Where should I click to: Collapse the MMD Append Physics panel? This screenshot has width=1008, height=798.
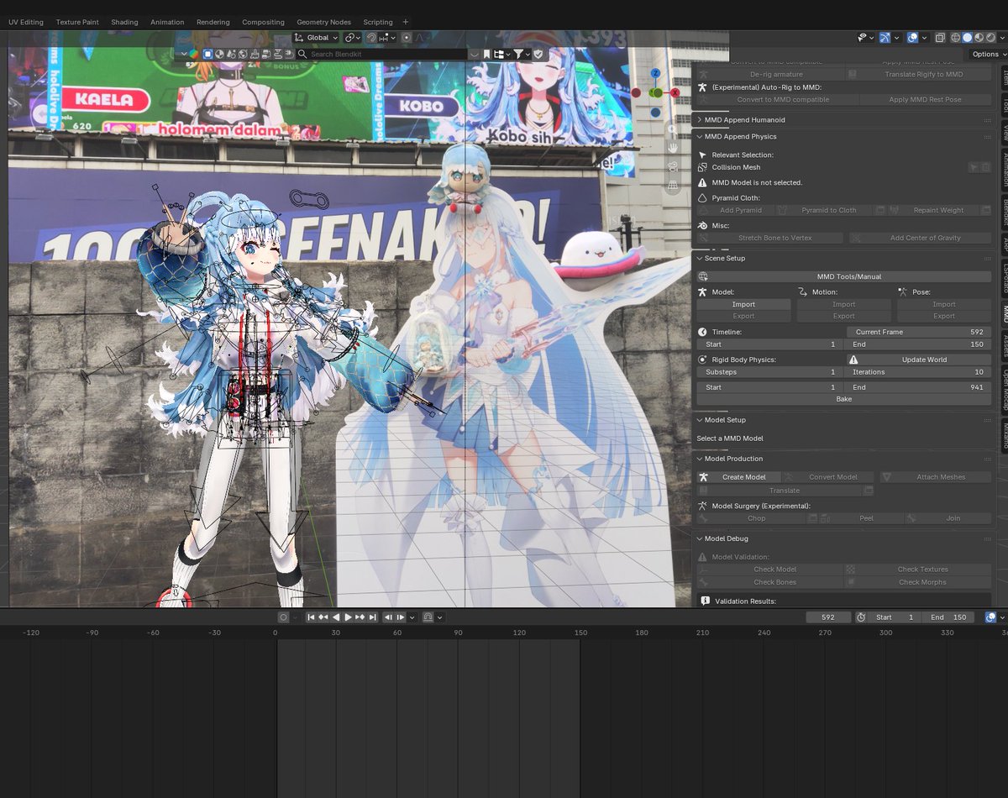741,136
